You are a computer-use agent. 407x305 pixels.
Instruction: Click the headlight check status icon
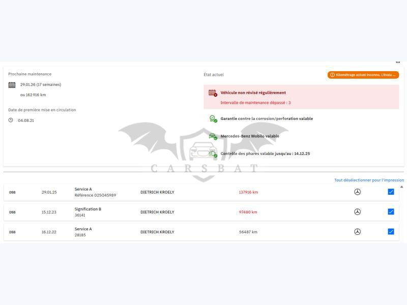click(213, 154)
